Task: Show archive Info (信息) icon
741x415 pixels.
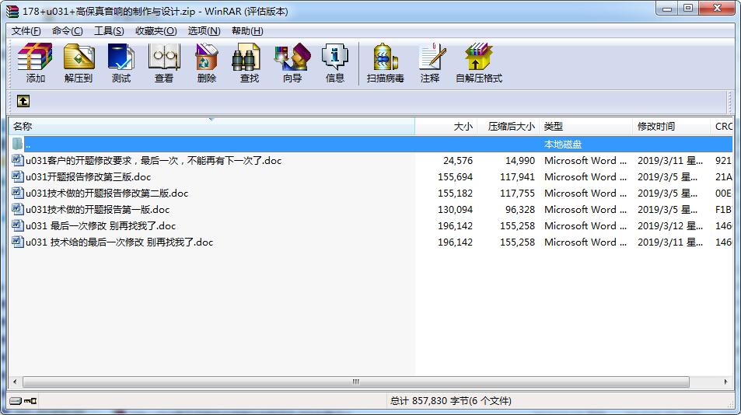Action: pyautogui.click(x=335, y=63)
